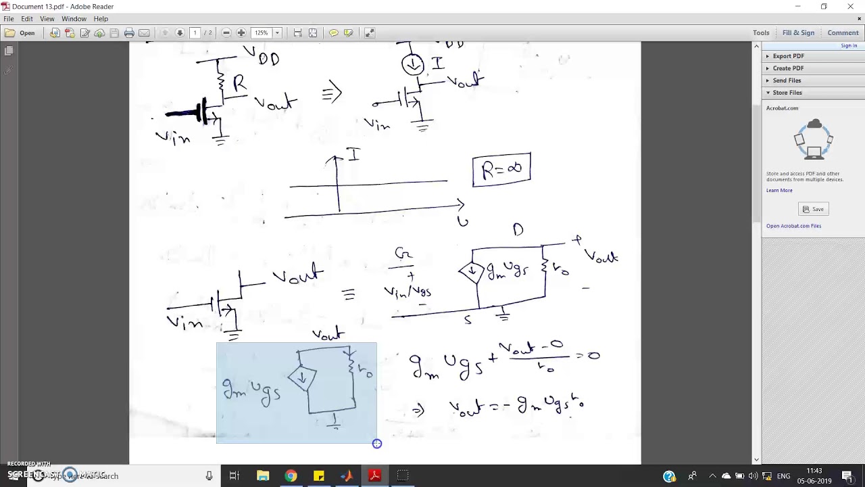Click the Adobe Reader taskbar icon

[x=374, y=476]
